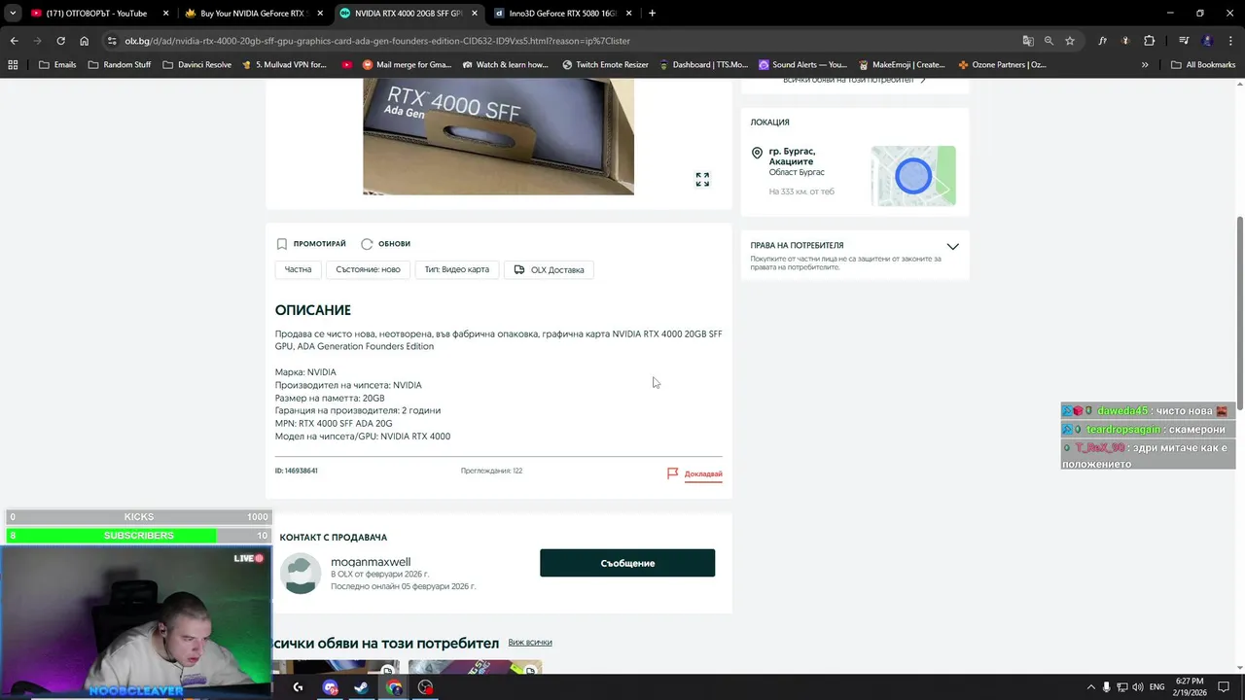This screenshot has height=700, width=1245.
Task: Click the ENG language indicator
Action: point(1157,687)
